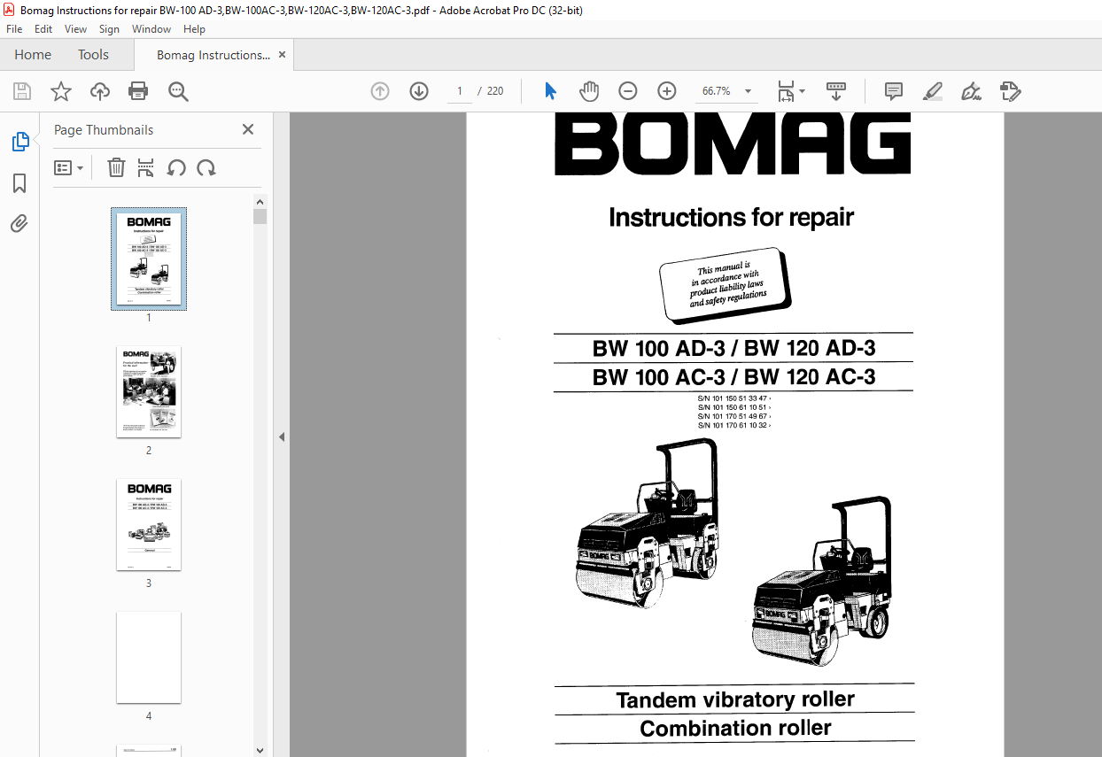Open the Sign menu
This screenshot has height=757, width=1102.
point(109,29)
